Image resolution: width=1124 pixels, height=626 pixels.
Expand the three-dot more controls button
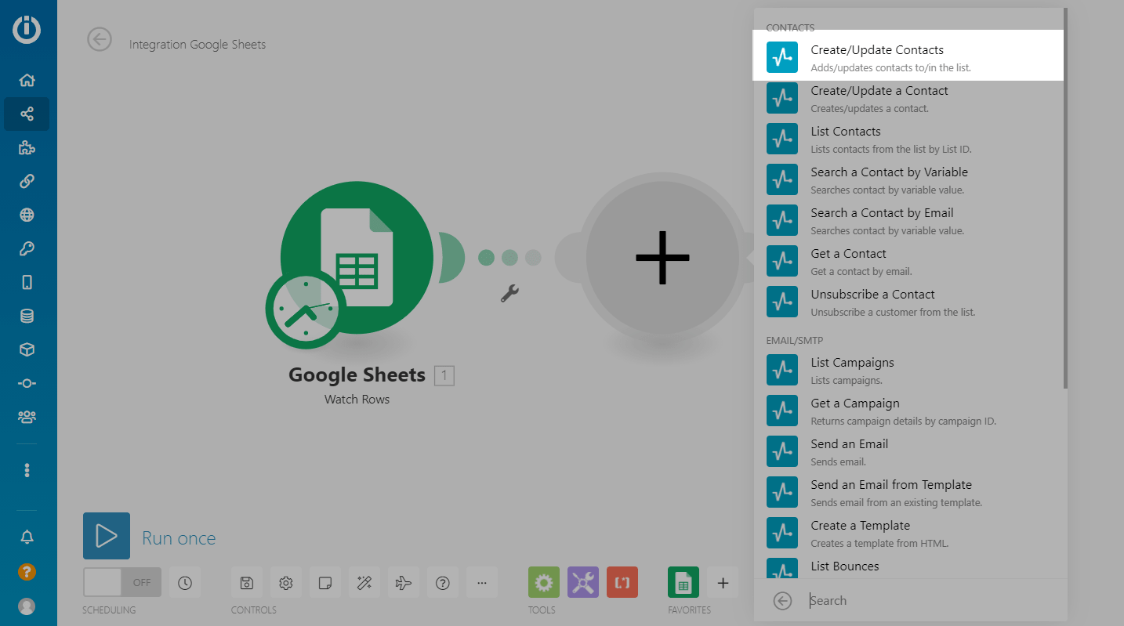482,583
